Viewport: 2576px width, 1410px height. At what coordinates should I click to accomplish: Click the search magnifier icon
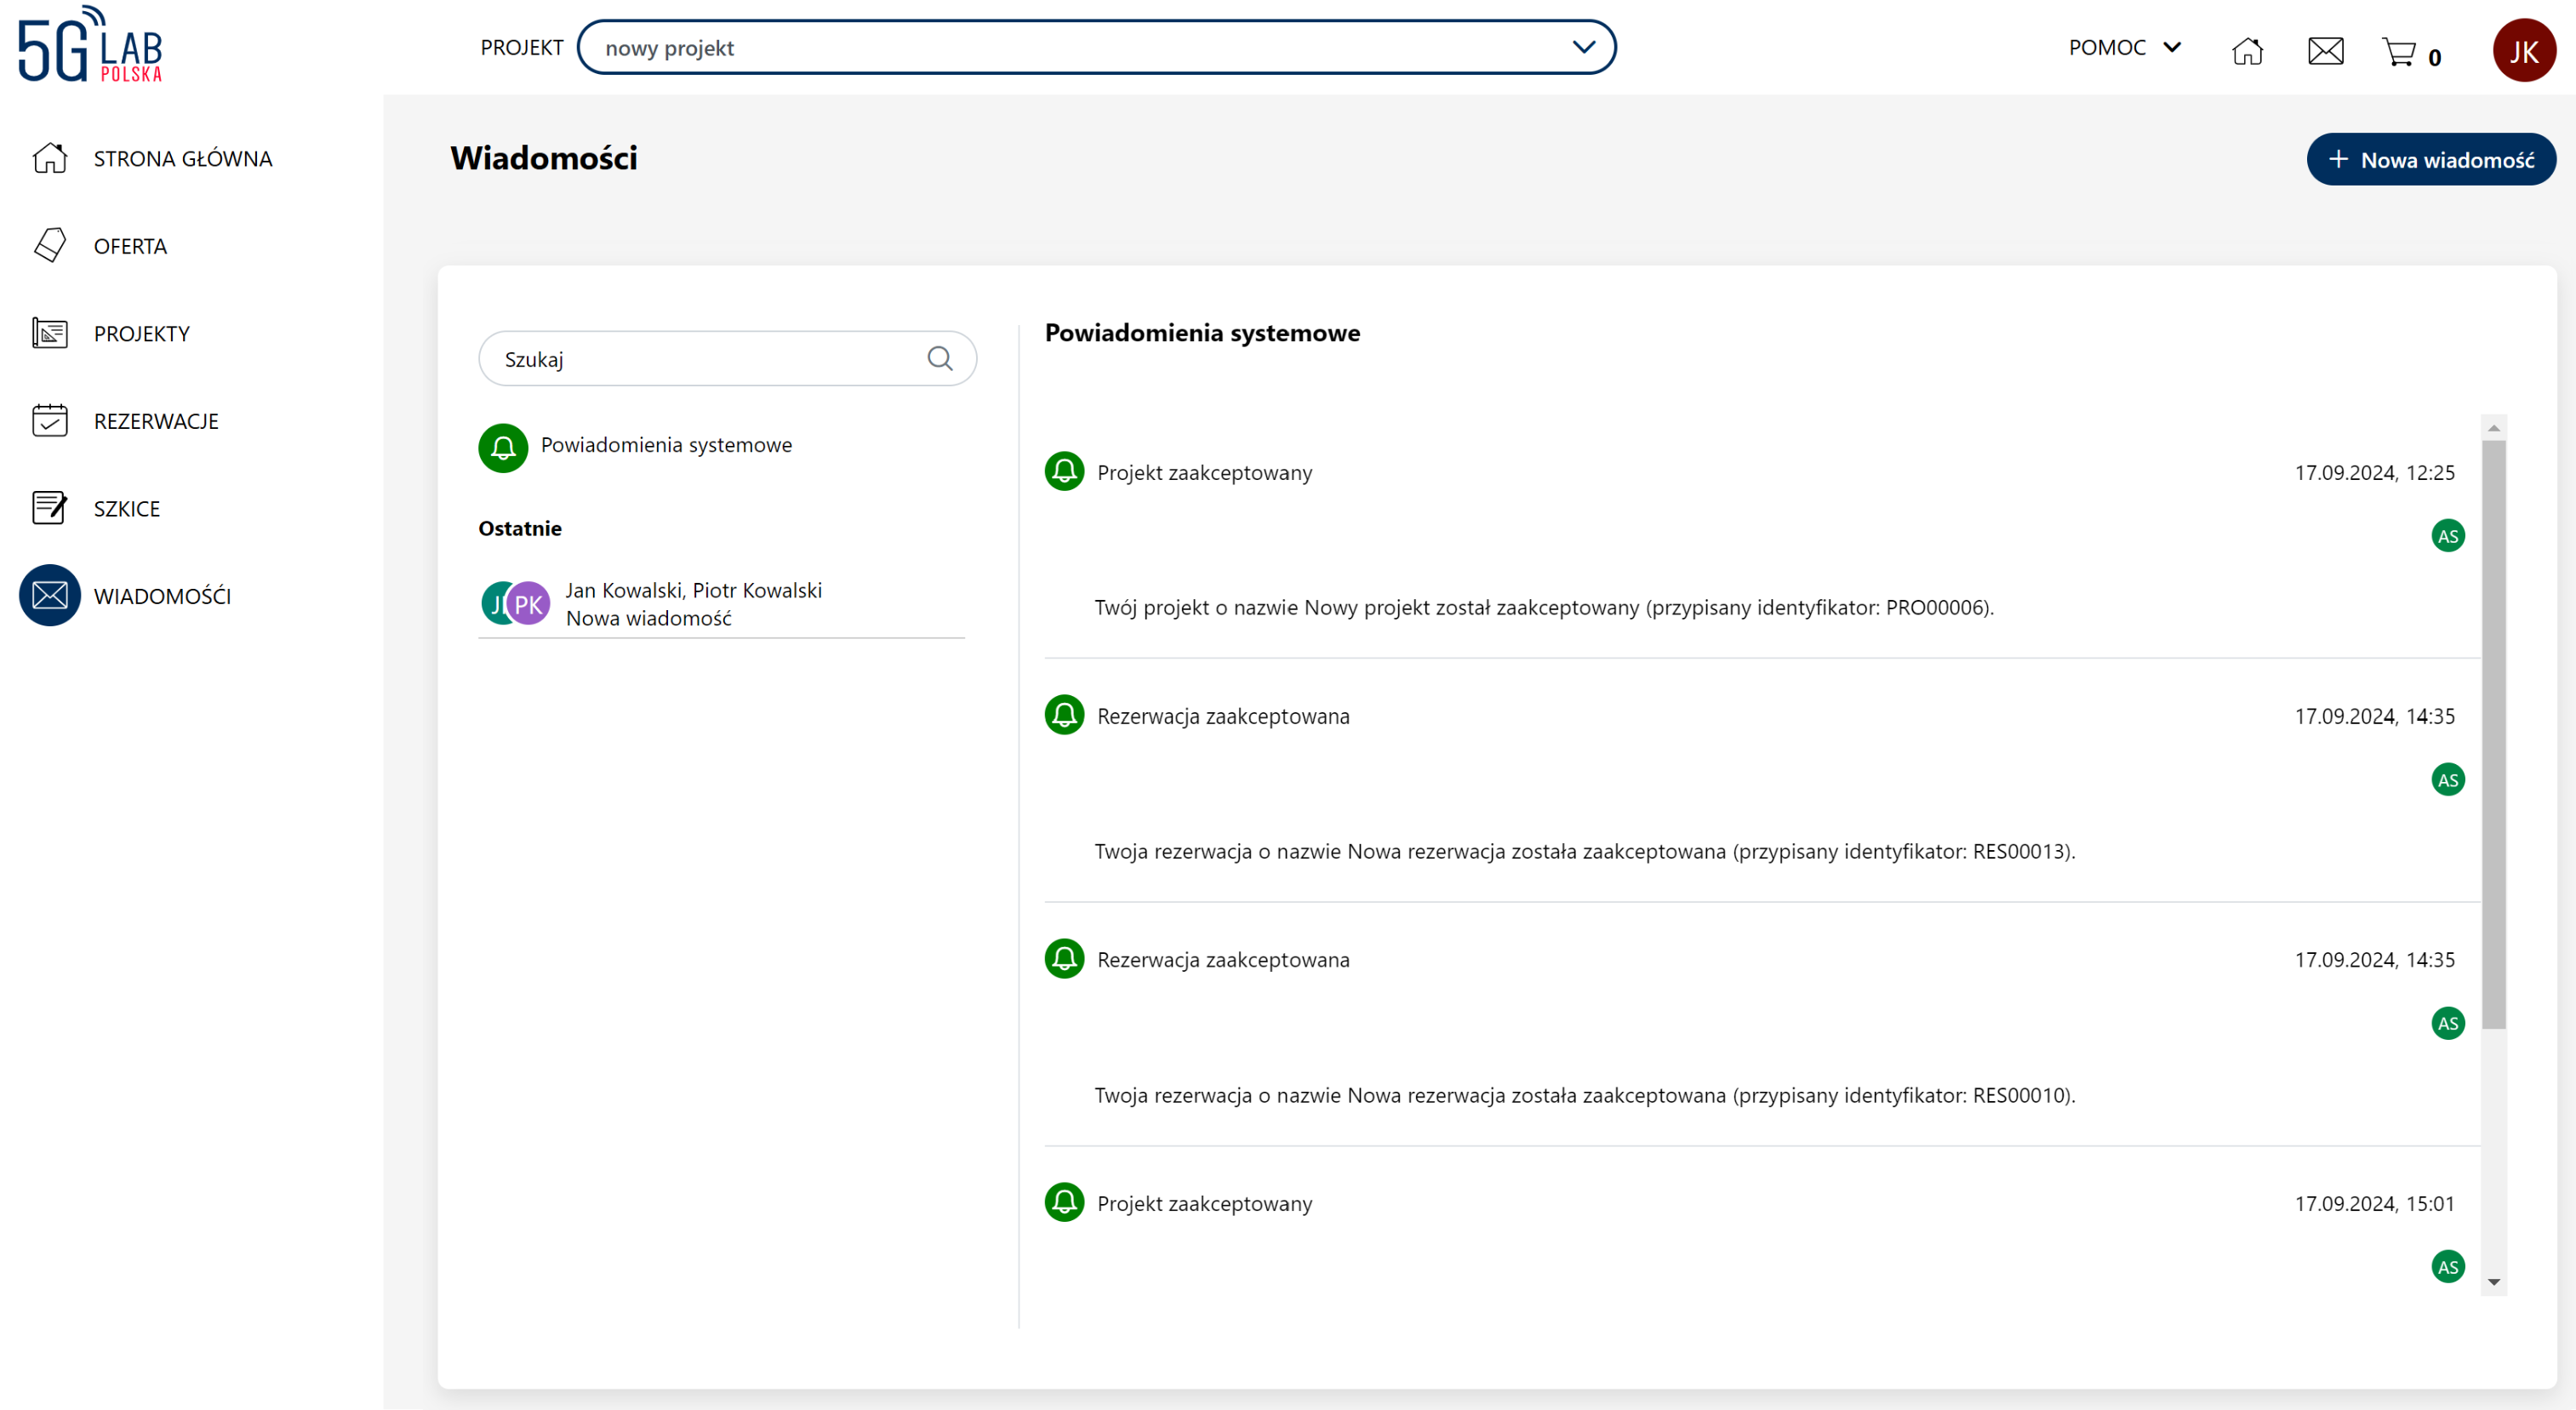click(x=939, y=358)
